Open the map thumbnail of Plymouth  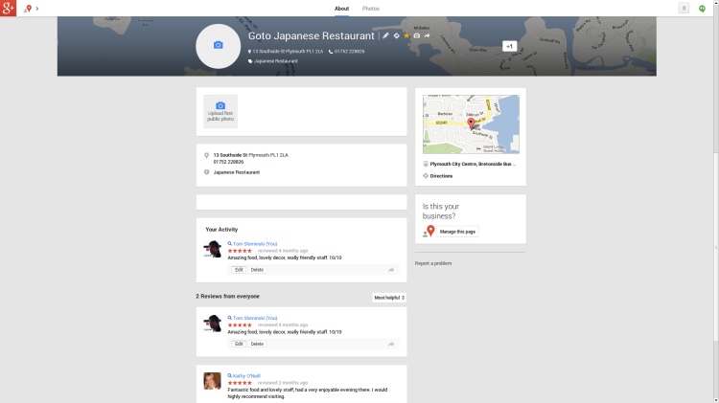(471, 124)
